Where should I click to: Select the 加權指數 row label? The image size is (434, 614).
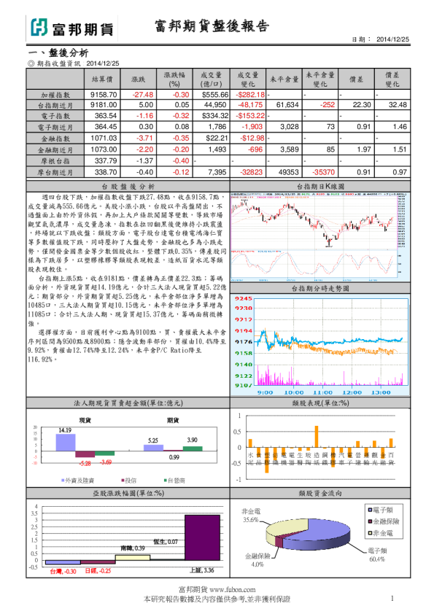55,95
